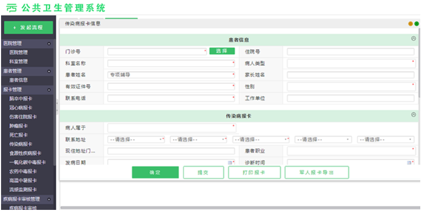Collapse the 患者管理 sidebar group
The image size is (424, 212).
49,72
